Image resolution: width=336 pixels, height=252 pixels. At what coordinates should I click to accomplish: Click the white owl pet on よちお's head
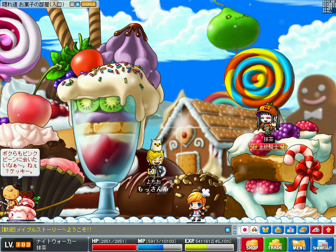tap(156, 145)
